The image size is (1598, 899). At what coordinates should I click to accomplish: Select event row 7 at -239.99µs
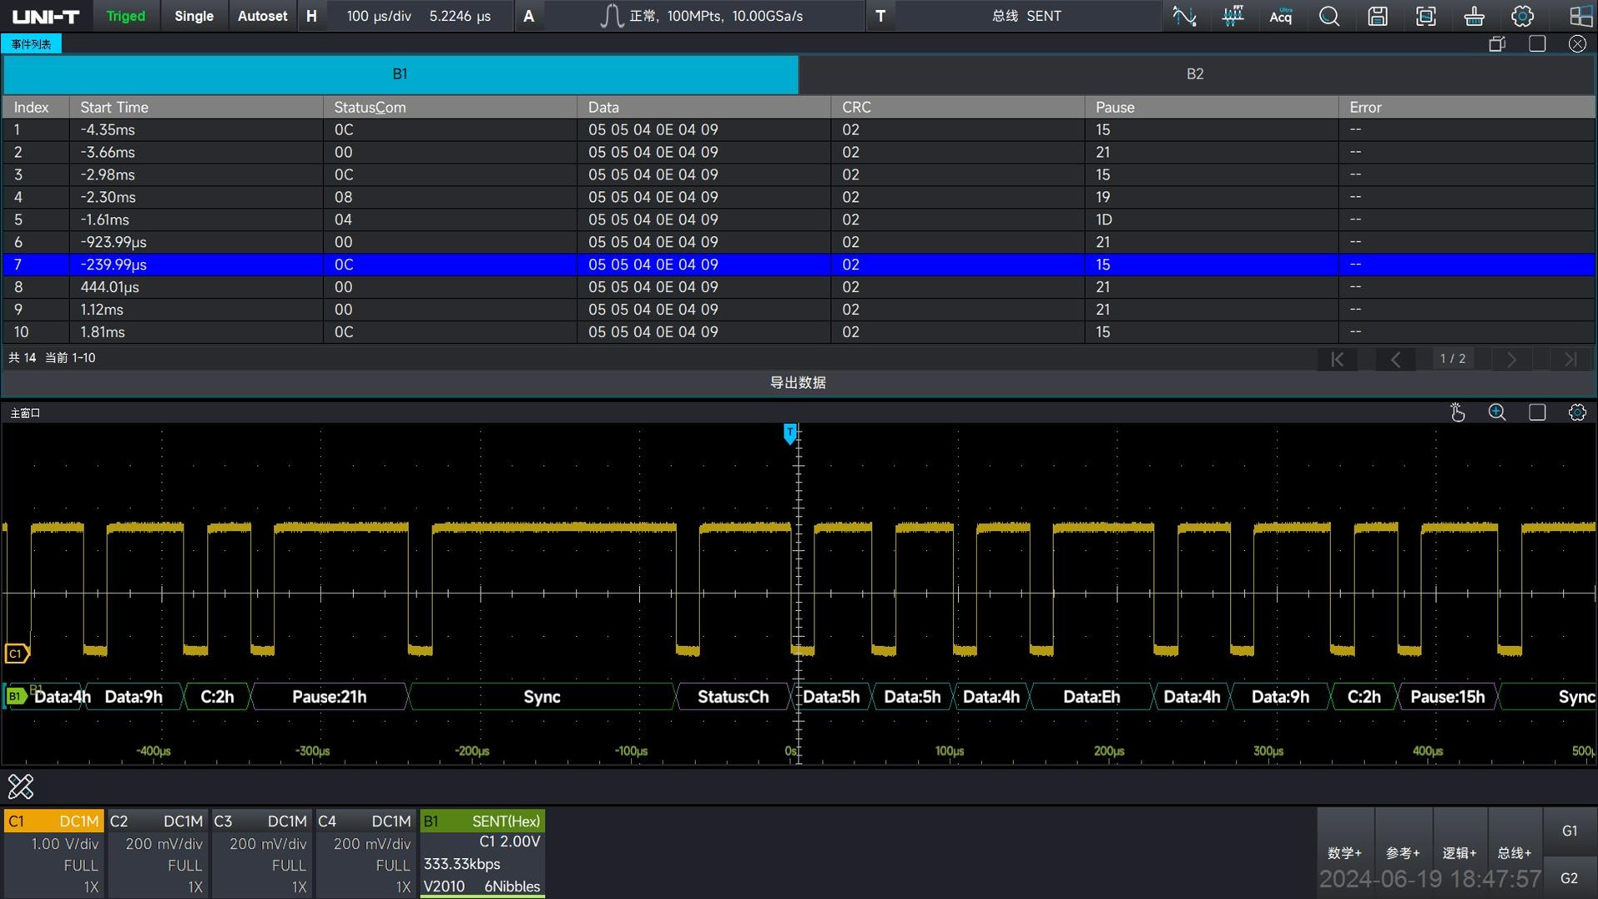pyautogui.click(x=798, y=265)
